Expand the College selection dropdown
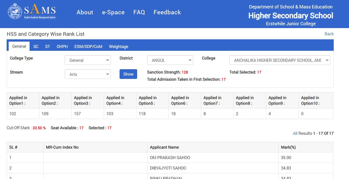 point(280,60)
